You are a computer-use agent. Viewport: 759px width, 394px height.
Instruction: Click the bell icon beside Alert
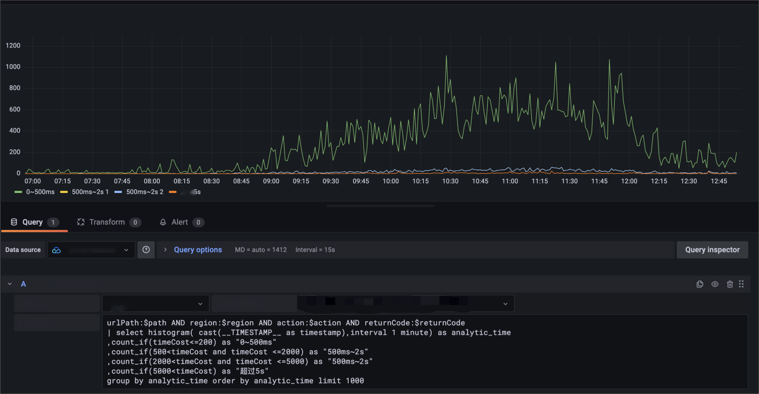coord(163,222)
